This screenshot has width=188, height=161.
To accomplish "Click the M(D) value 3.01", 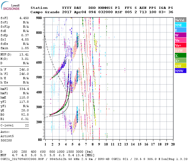I will pos(25,59).
